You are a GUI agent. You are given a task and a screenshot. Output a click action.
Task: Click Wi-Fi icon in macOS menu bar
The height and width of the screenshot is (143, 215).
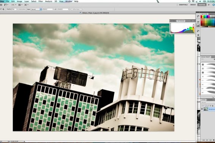[193, 2]
